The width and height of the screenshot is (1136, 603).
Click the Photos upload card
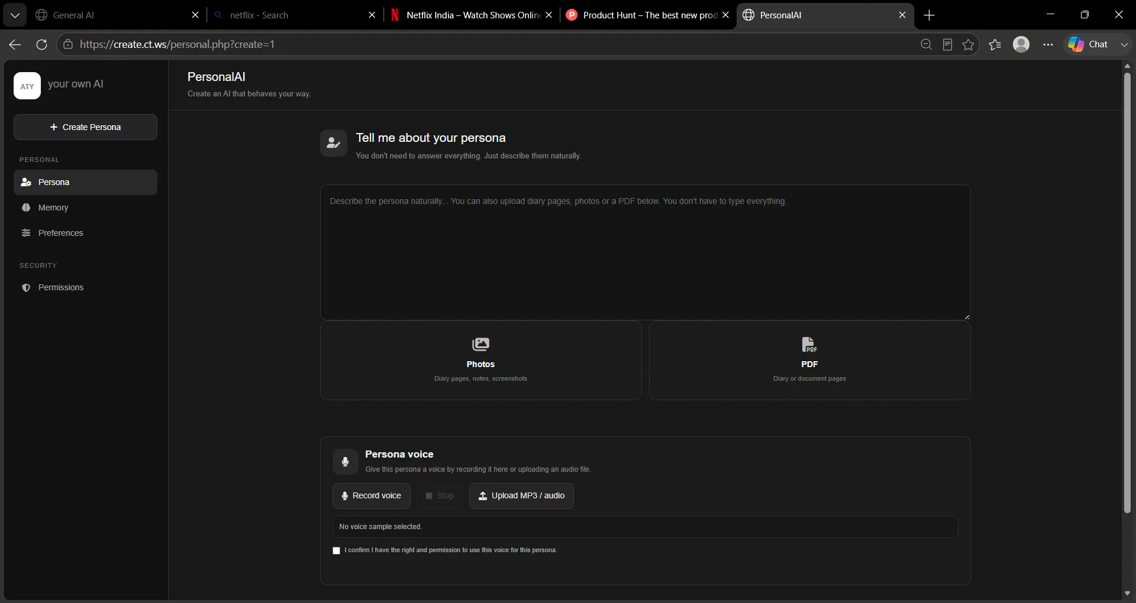coord(480,361)
